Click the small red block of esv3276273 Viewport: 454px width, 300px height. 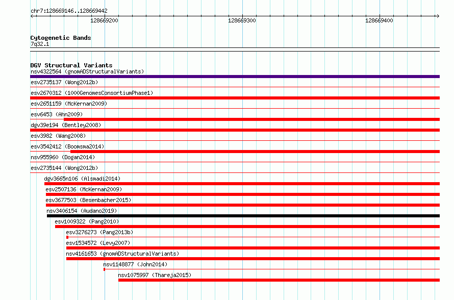pyautogui.click(x=67, y=237)
